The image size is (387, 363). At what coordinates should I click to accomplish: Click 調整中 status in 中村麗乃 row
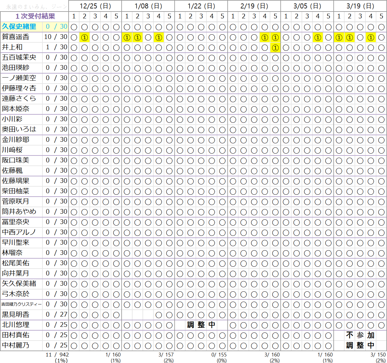point(360,345)
